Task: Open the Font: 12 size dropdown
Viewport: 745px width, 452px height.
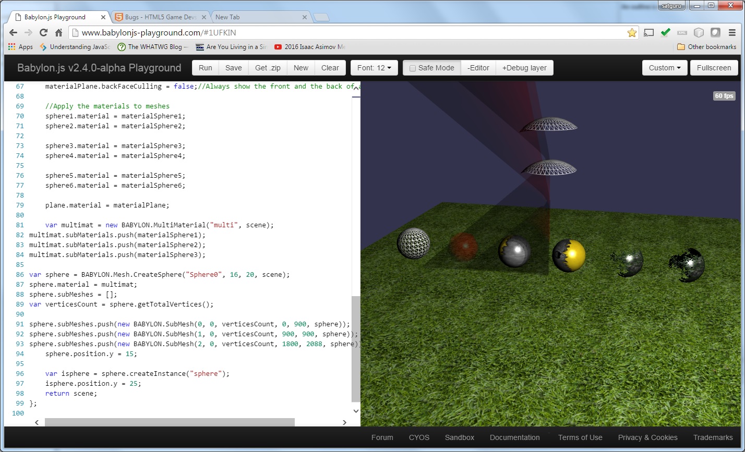Action: pyautogui.click(x=374, y=68)
